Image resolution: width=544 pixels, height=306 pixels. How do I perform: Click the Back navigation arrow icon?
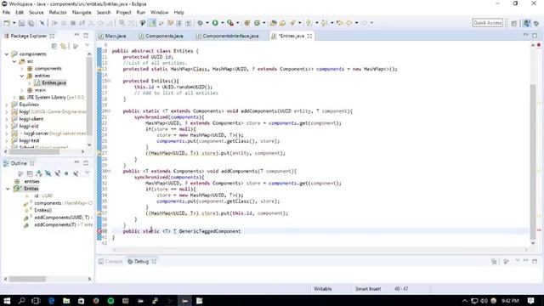coord(349,23)
